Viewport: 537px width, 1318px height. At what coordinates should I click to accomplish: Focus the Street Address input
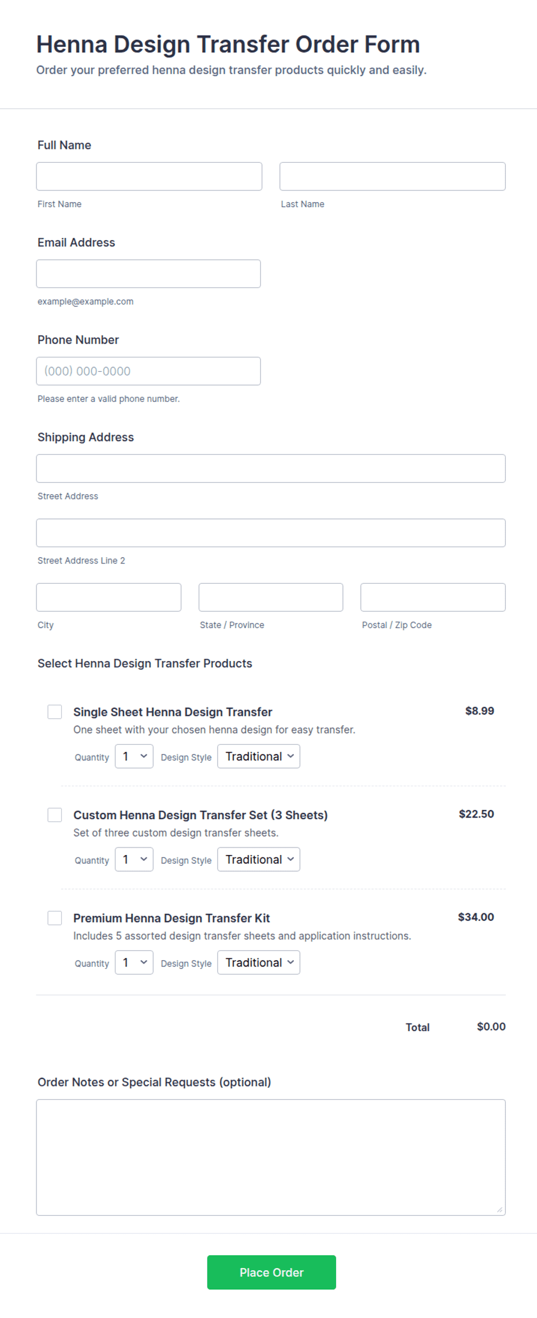coord(271,468)
